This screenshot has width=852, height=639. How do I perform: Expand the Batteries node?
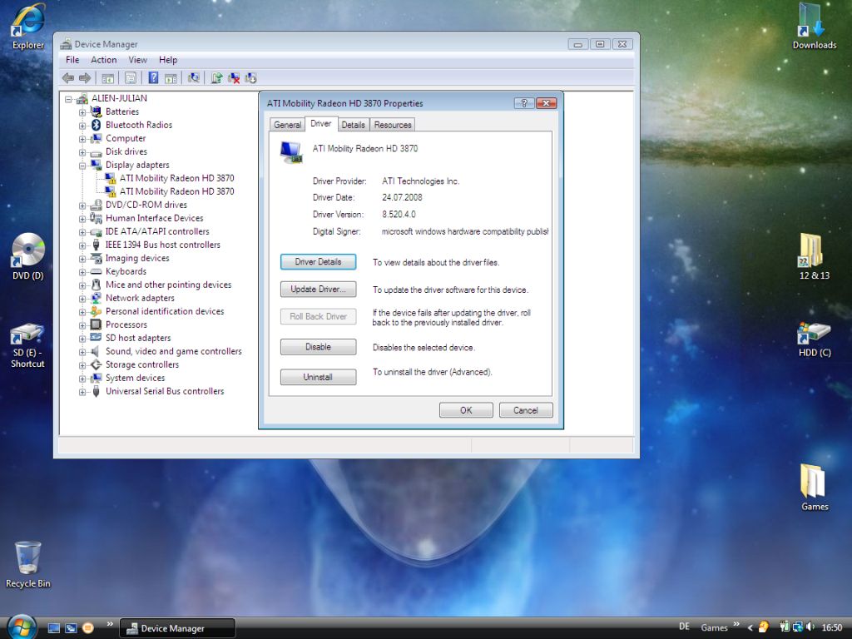coord(82,112)
